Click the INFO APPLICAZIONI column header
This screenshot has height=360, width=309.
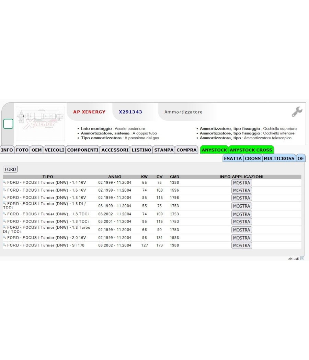[x=241, y=177]
